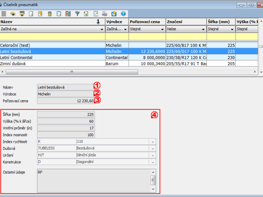Open the Značení 'Nelze' filter dropdown
Screen dimensions: 263x197
203,29
